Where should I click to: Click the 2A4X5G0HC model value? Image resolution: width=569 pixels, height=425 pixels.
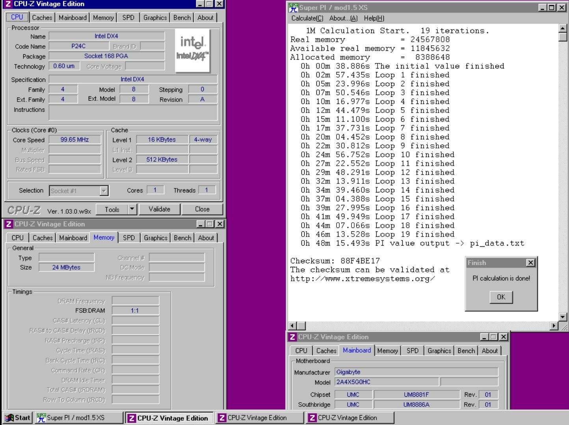coord(387,382)
